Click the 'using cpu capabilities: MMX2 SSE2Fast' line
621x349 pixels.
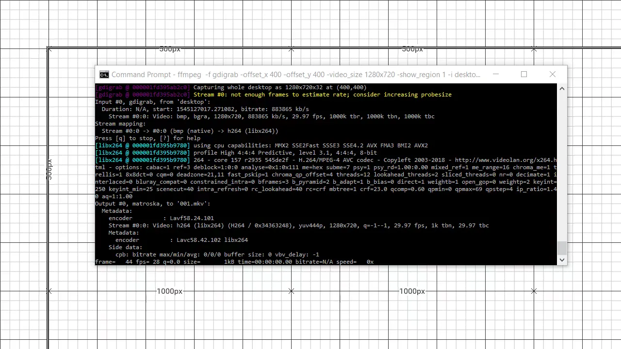pos(261,145)
